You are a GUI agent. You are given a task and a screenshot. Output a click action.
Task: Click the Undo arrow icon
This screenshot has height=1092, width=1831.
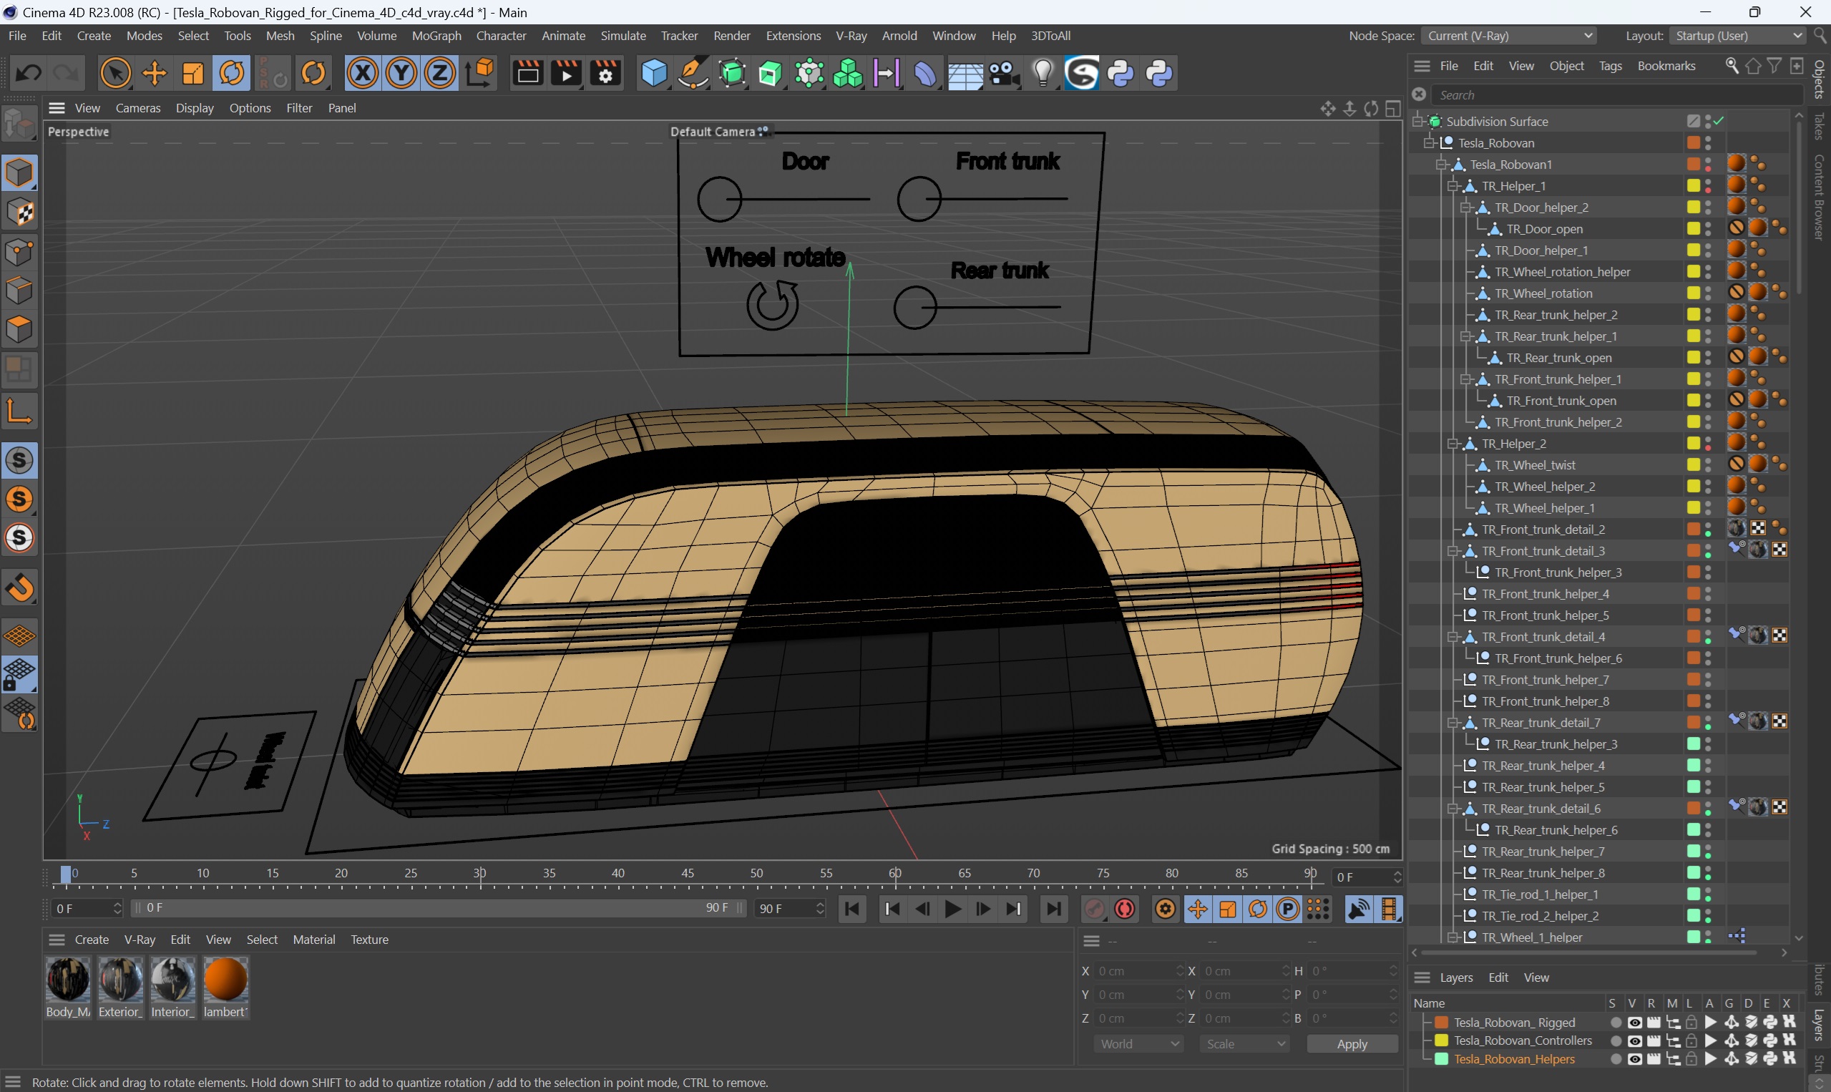(x=29, y=73)
